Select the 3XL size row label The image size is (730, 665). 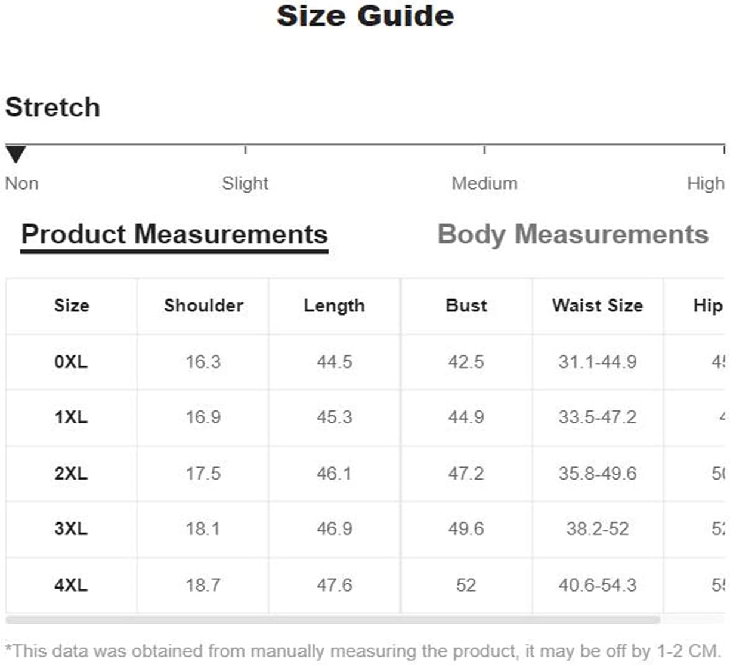71,528
